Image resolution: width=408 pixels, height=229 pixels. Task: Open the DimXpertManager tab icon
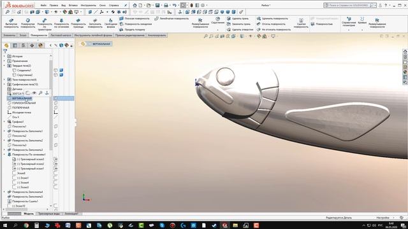coord(32,45)
